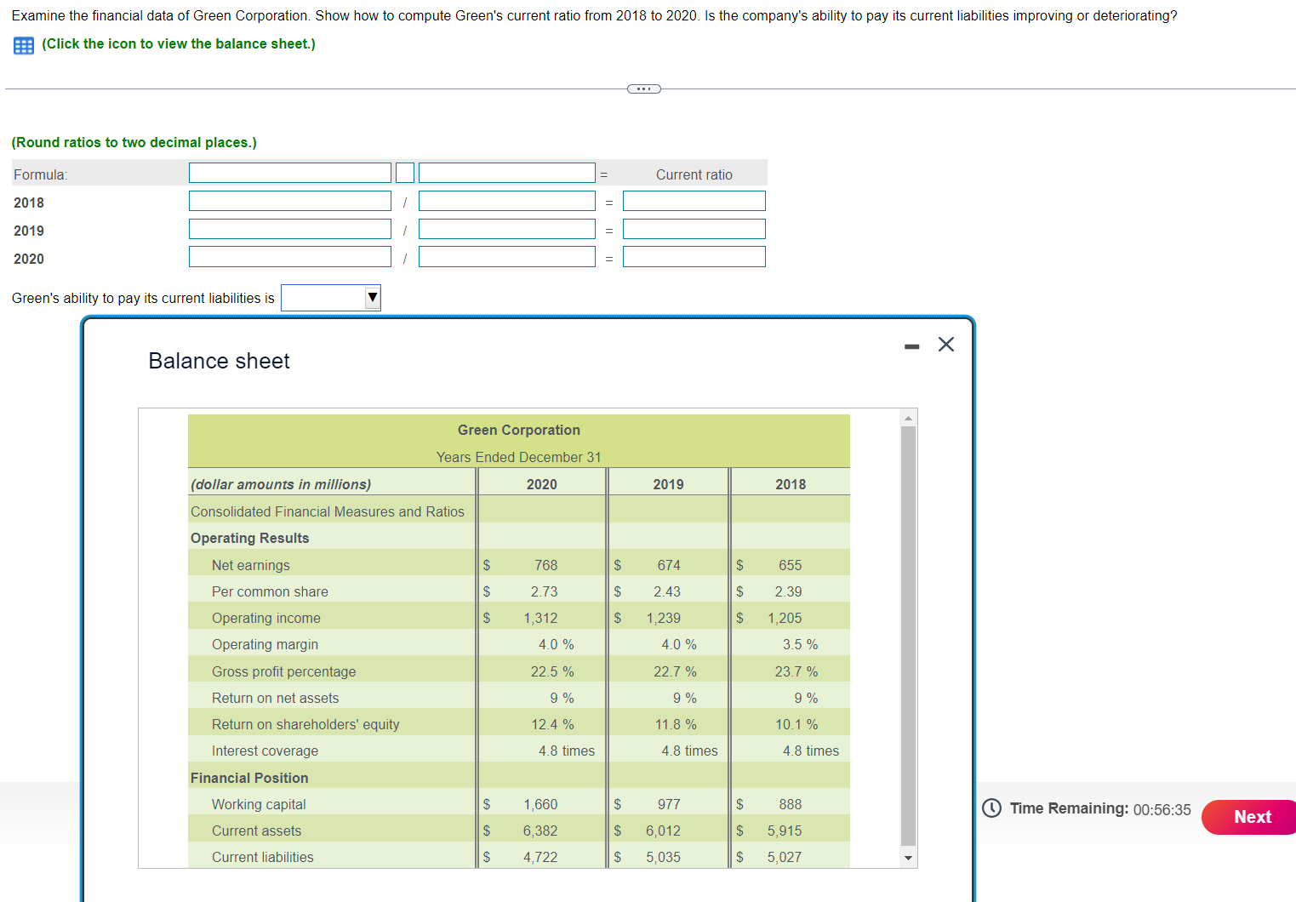Open the improving/deteriorating answer dropdown
This screenshot has height=902, width=1296.
[330, 298]
